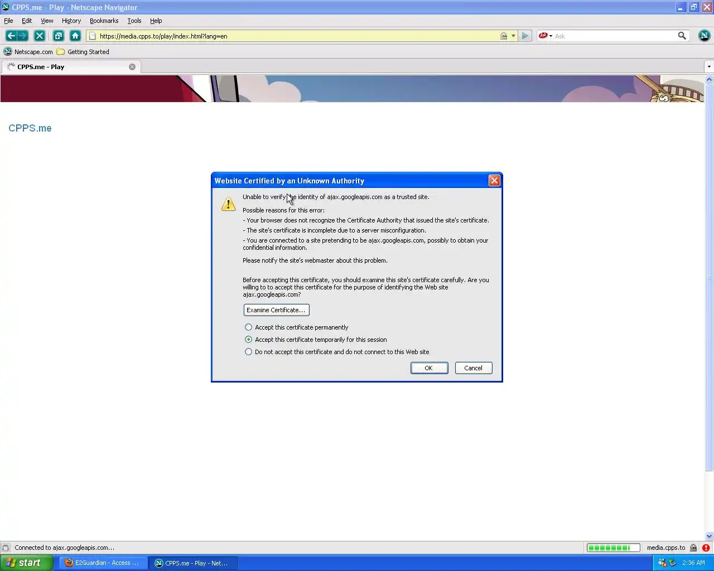Click the page scrollbar up arrow
The width and height of the screenshot is (714, 571).
[x=709, y=80]
